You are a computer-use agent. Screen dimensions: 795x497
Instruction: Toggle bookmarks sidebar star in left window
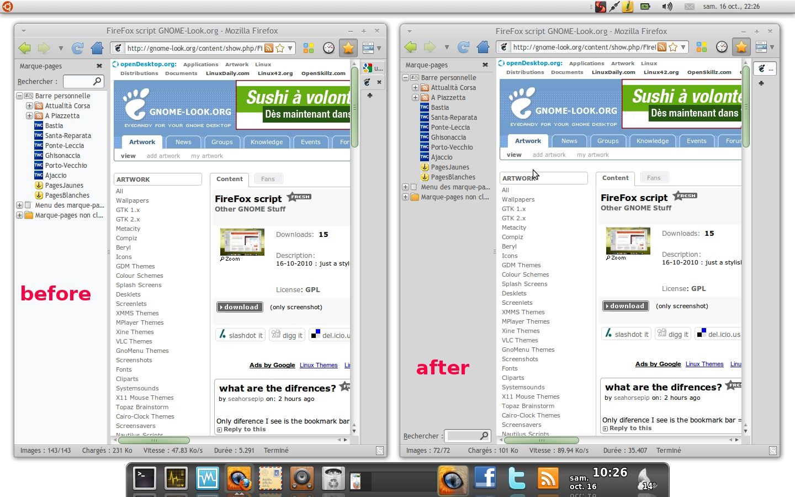point(348,48)
